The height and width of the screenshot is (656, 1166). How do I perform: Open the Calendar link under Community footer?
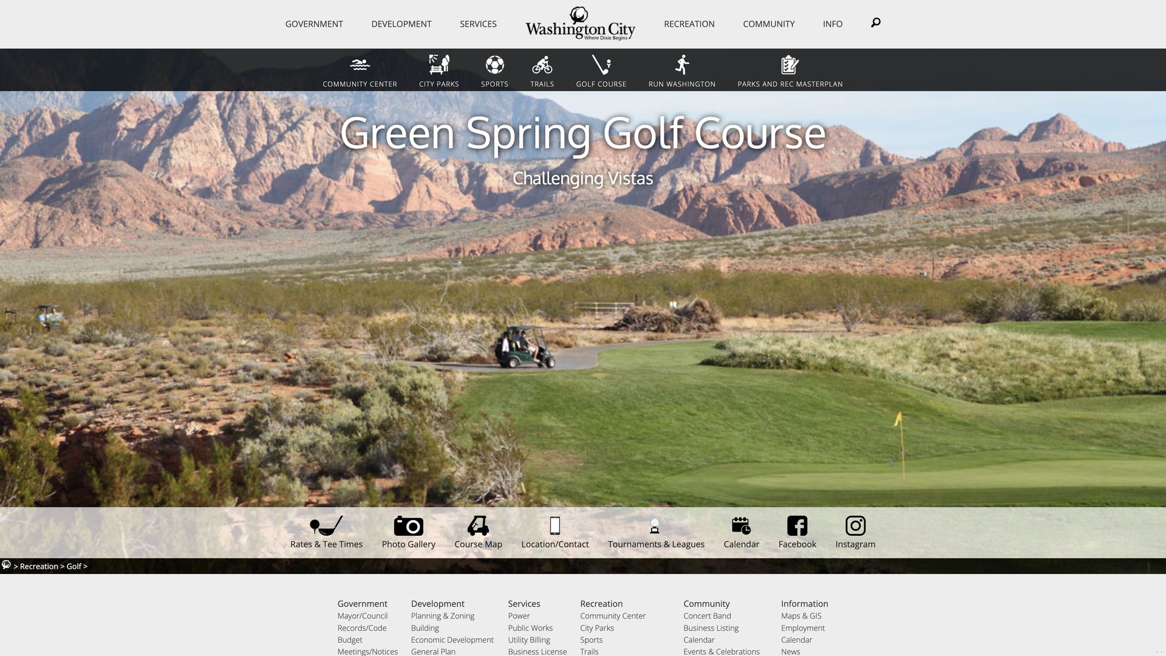(x=698, y=640)
